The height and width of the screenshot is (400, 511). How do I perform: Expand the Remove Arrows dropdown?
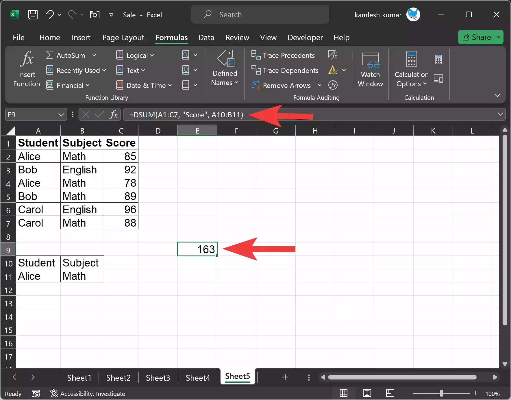click(x=319, y=85)
